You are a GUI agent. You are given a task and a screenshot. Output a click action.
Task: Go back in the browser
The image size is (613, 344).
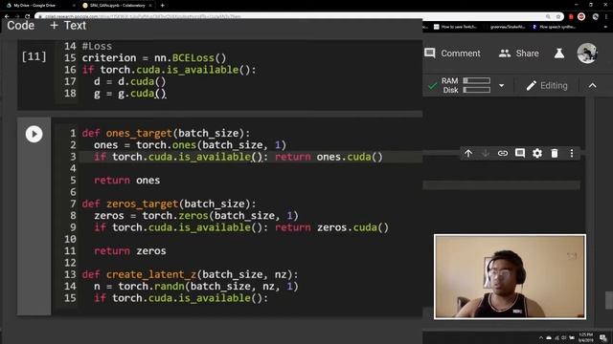7,16
